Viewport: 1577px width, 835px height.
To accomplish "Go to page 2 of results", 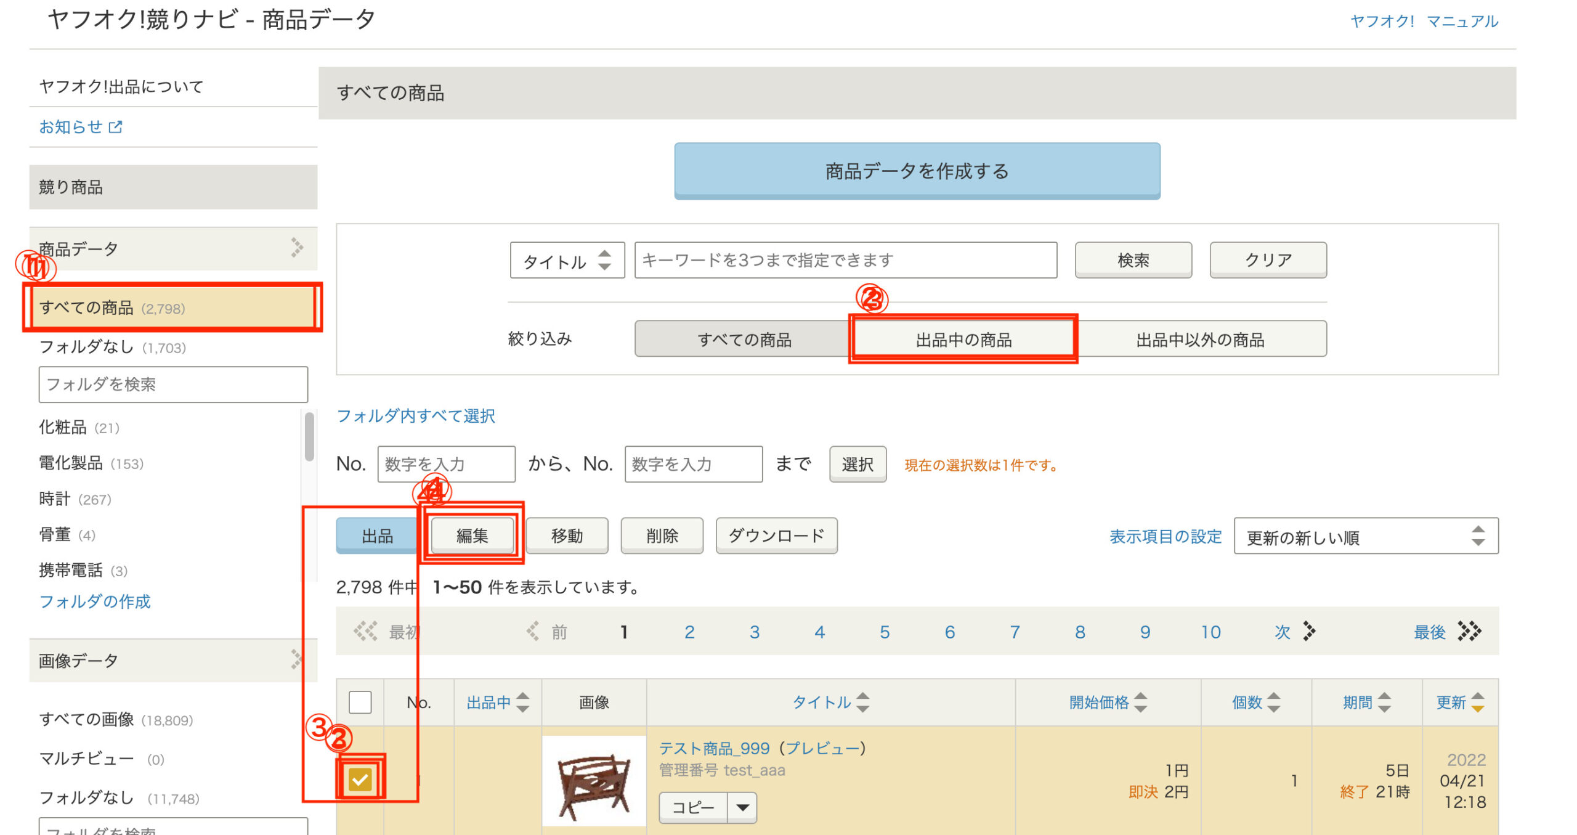I will click(689, 632).
